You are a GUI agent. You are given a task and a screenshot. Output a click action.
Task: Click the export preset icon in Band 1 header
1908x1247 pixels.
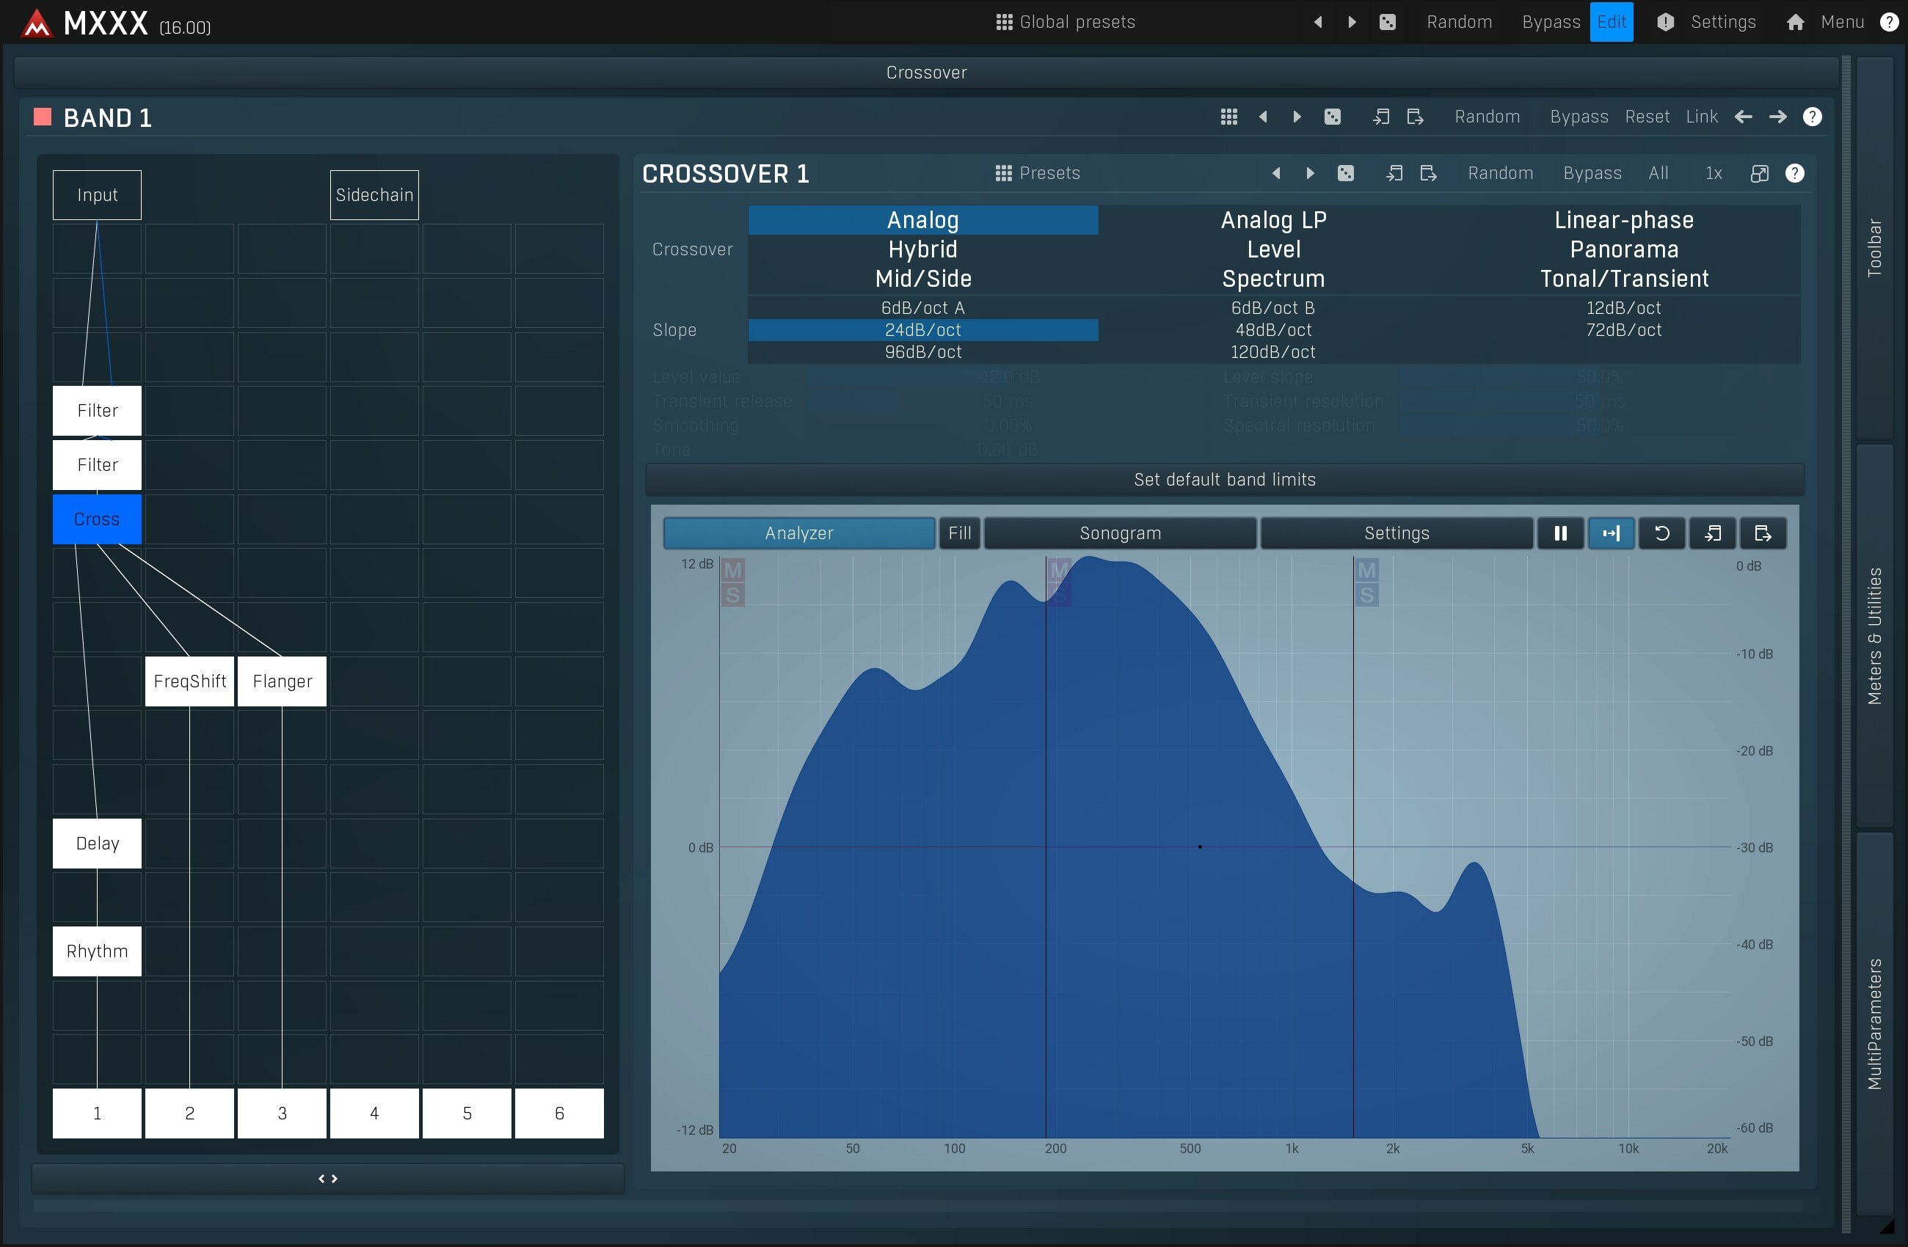coord(1415,117)
